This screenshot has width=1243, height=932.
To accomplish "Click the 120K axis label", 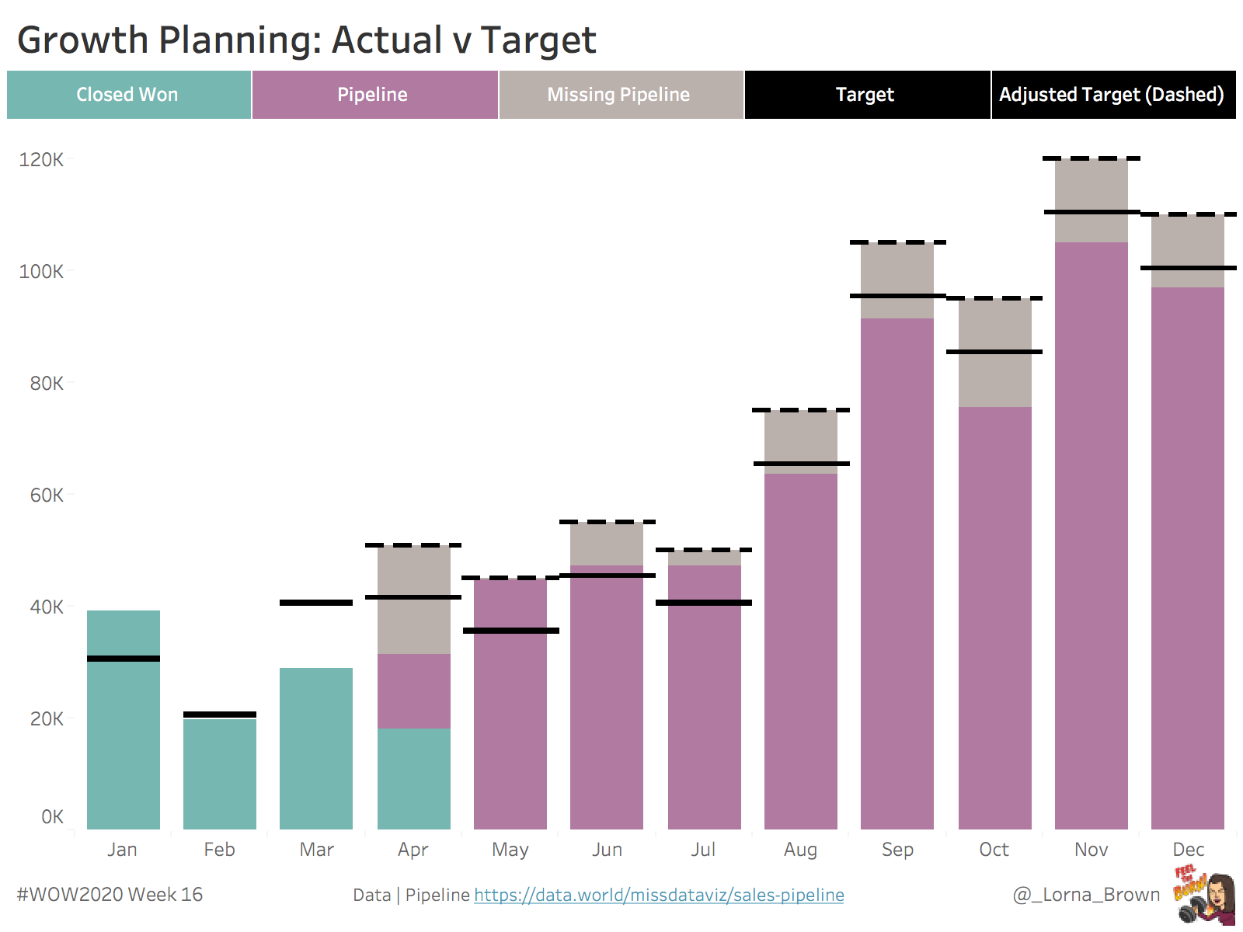I will [41, 160].
